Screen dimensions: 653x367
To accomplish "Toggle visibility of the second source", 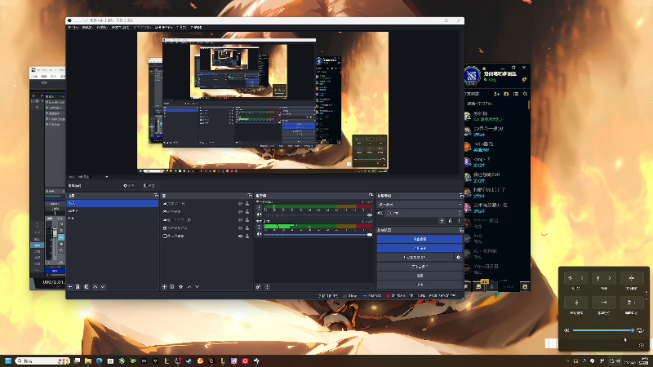I will tap(240, 212).
